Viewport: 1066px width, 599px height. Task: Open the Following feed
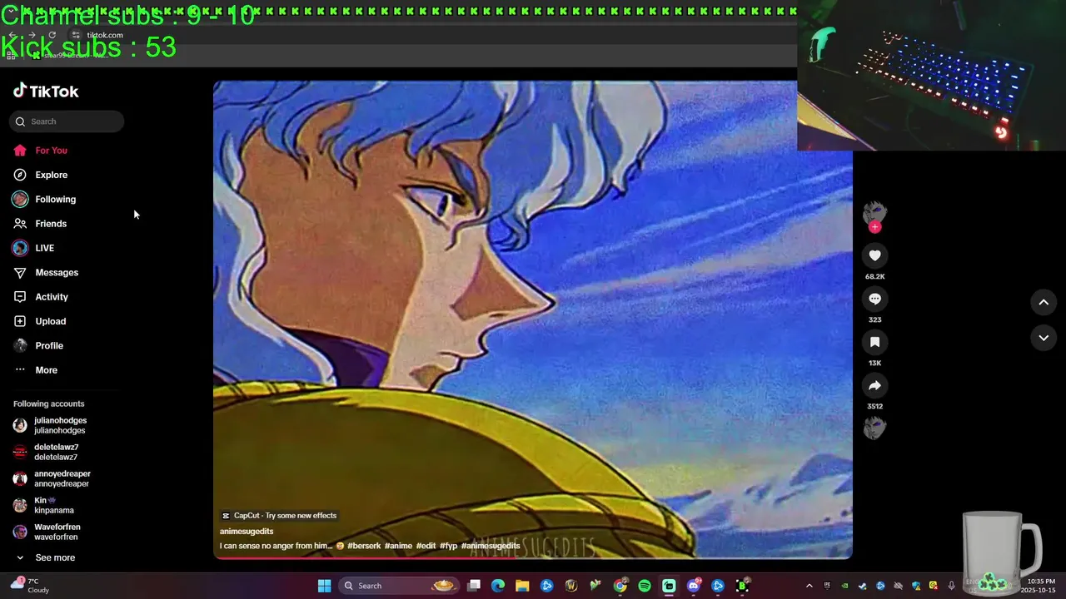click(44, 200)
